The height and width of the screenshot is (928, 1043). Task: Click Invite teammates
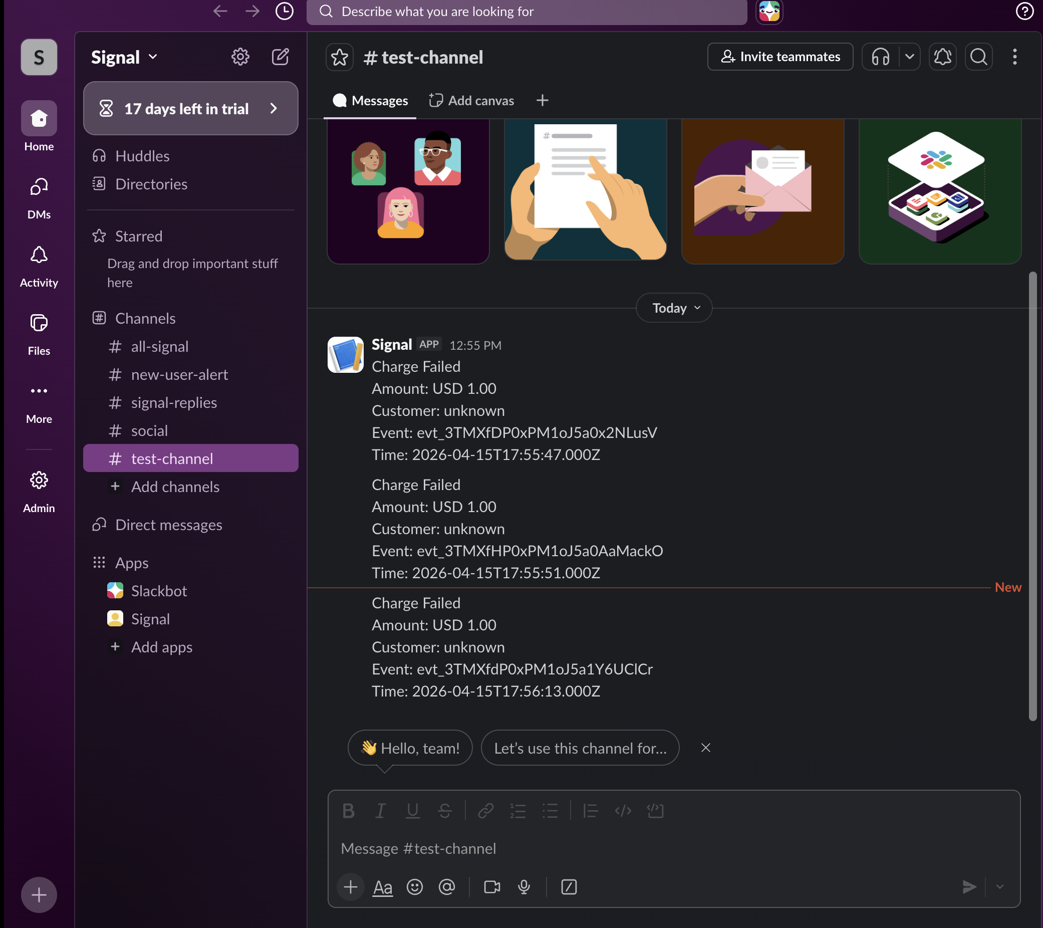pyautogui.click(x=779, y=57)
